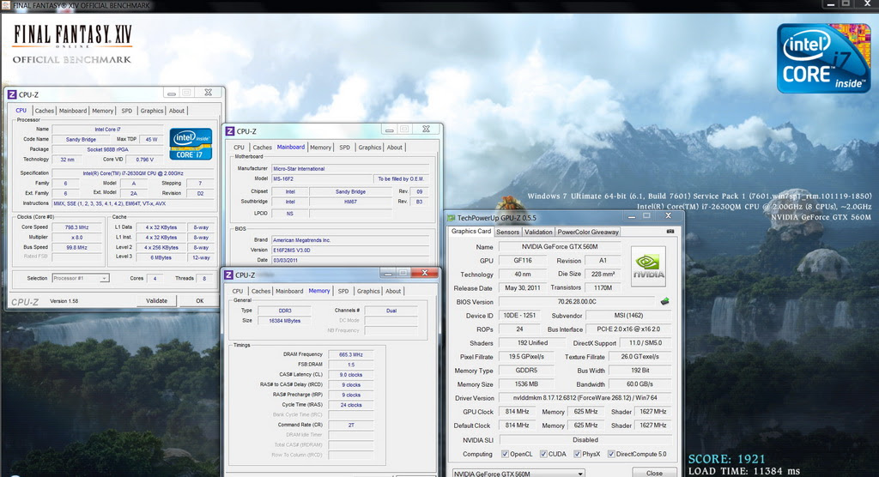Viewport: 879px width, 477px height.
Task: Toggle the PhysX checkbox
Action: 577,454
